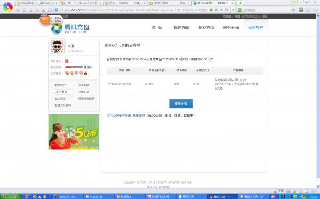Switch to the second browser tab
Image resolution: width=320 pixels, height=199 pixels.
[82, 3]
